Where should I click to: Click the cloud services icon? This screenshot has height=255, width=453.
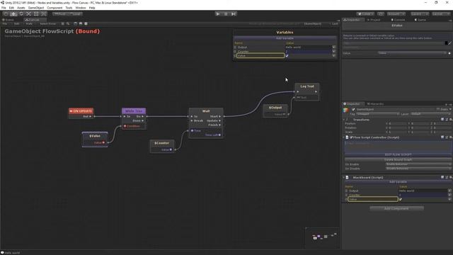point(381,14)
